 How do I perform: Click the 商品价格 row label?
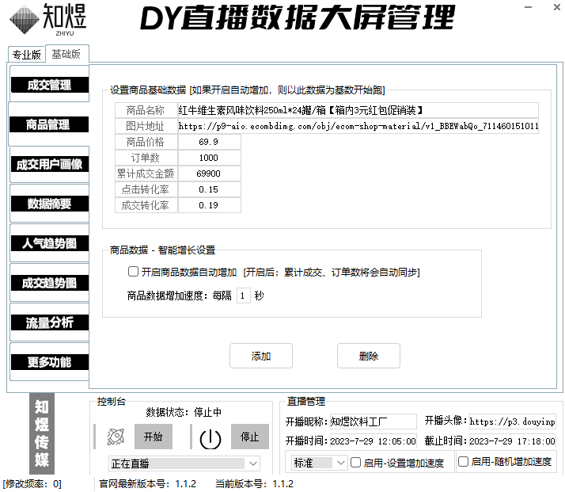146,142
